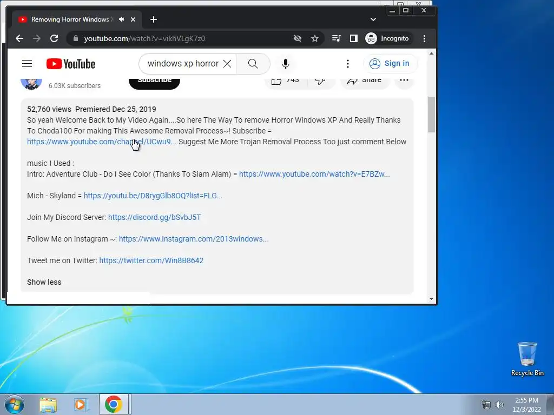554x415 pixels.
Task: Reload the YouTube page
Action: 54,38
